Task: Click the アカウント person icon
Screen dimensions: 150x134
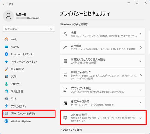Action: pyautogui.click(x=7, y=84)
